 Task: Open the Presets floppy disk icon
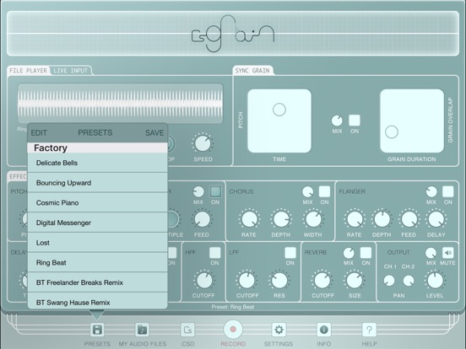point(97,330)
